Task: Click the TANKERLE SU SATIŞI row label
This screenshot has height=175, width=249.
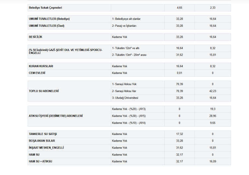Action: 43,134
